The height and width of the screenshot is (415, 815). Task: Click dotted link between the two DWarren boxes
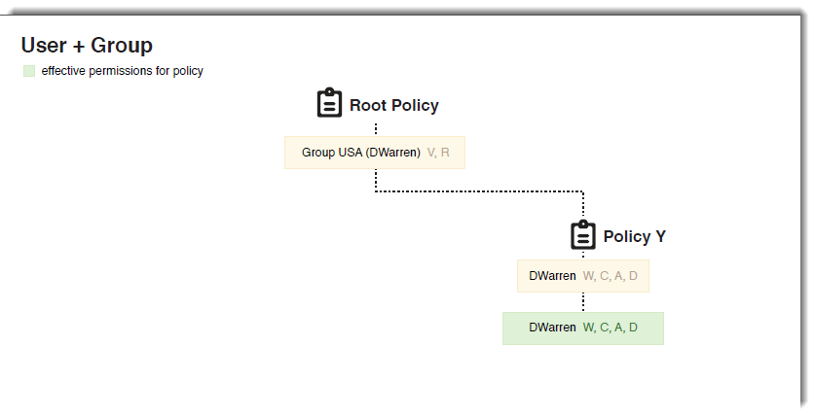(583, 302)
